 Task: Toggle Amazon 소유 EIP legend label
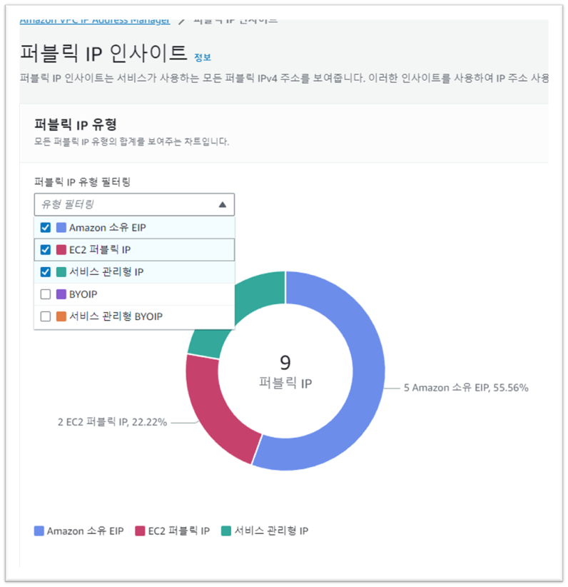coord(86,531)
